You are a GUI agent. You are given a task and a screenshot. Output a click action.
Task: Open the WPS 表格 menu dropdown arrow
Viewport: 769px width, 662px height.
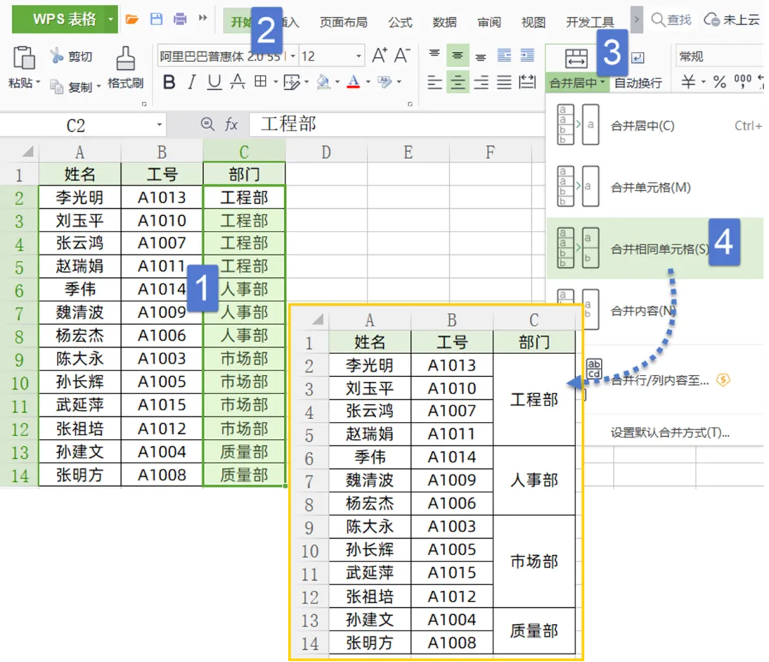(111, 19)
